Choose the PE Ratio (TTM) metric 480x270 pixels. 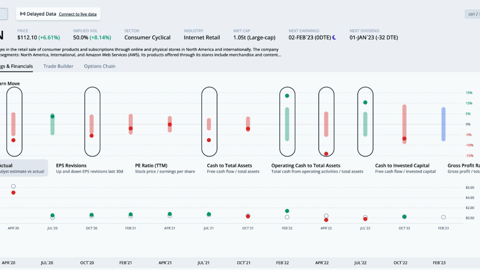pyautogui.click(x=165, y=168)
